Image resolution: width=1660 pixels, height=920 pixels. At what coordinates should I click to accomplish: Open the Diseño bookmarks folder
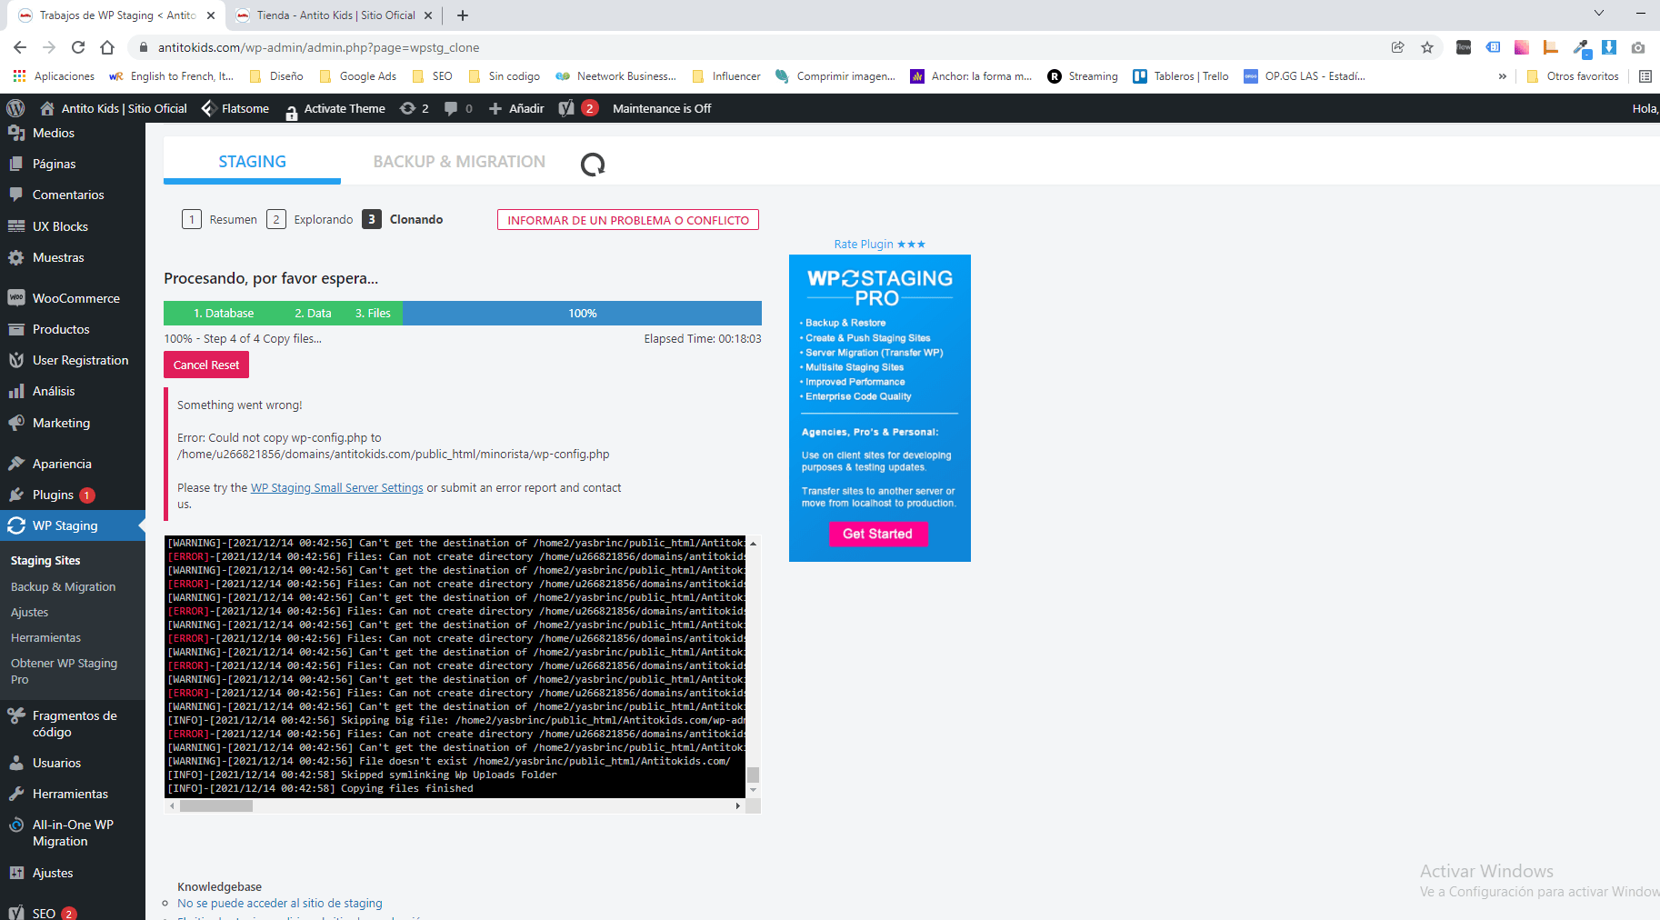click(x=276, y=76)
